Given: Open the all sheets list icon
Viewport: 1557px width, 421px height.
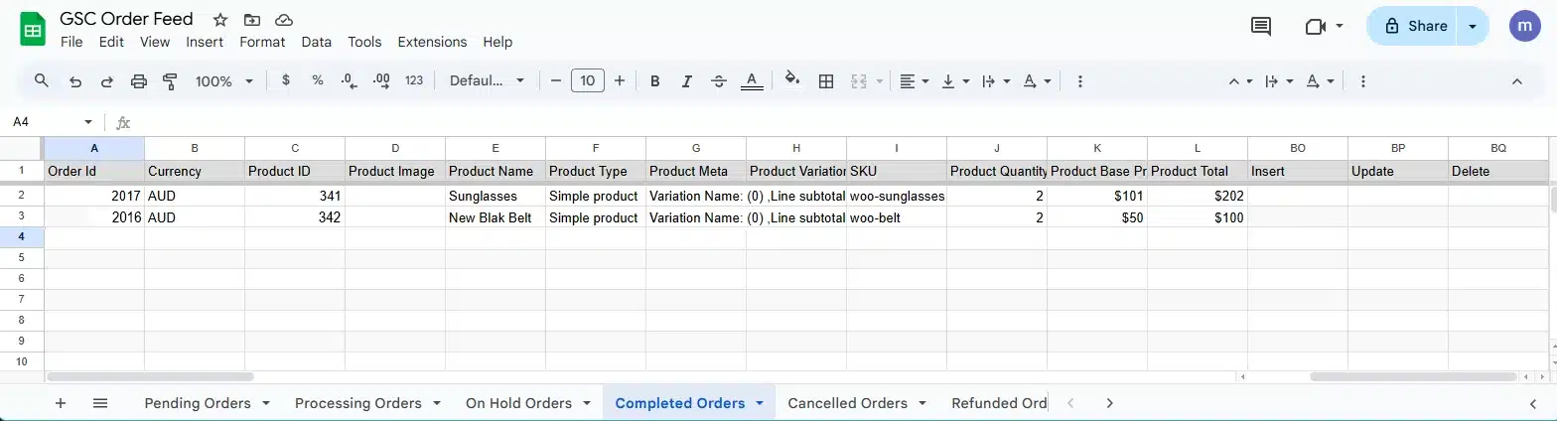Looking at the screenshot, I should (100, 403).
